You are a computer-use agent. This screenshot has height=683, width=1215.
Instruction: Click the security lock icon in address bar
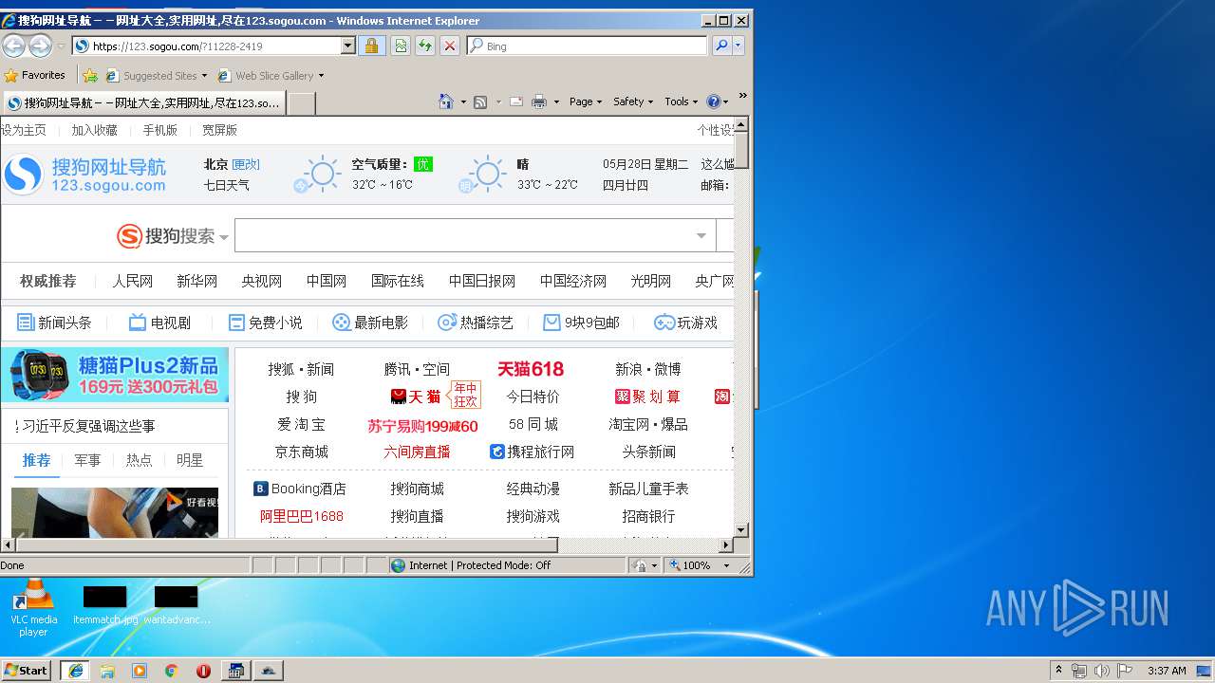[371, 46]
